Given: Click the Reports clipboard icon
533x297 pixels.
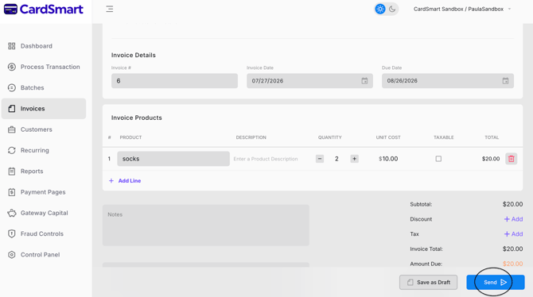Looking at the screenshot, I should point(12,171).
